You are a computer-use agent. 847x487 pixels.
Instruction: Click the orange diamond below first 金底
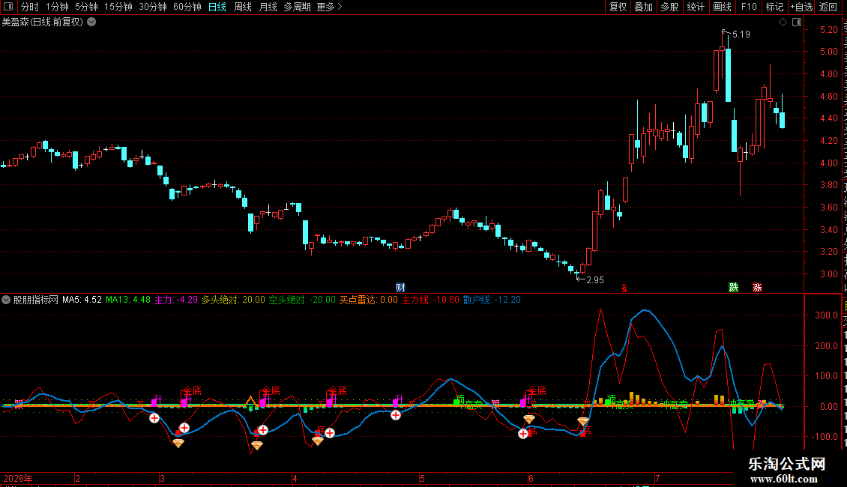(178, 443)
